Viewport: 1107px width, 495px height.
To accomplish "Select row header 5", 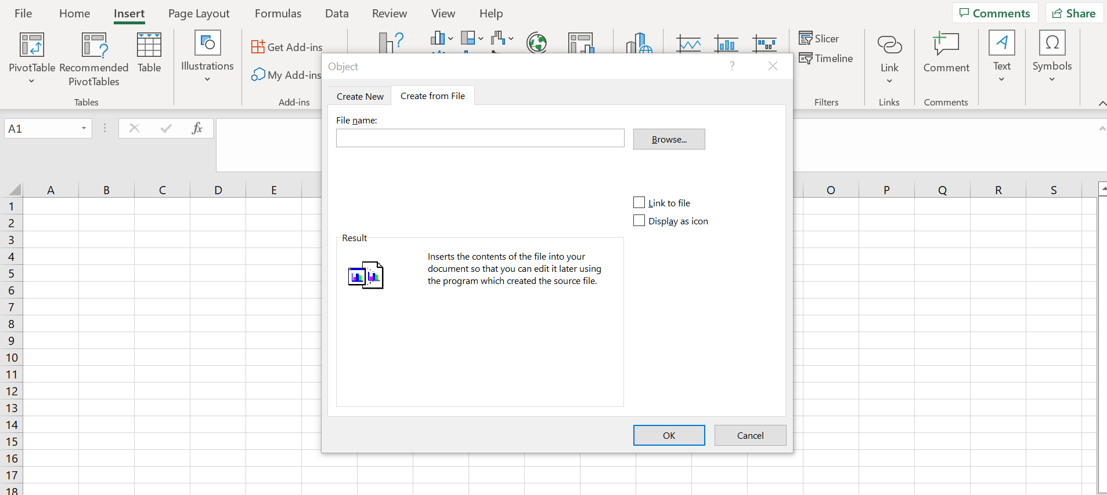I will 11,273.
